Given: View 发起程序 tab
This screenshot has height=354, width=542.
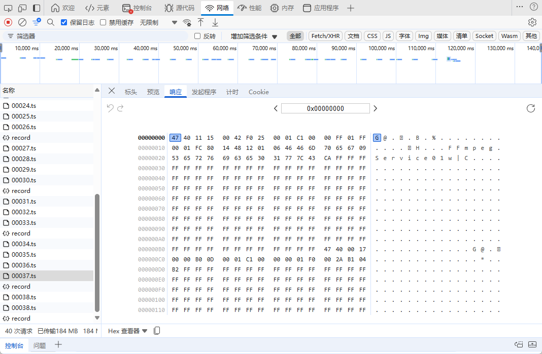Looking at the screenshot, I should pyautogui.click(x=204, y=92).
